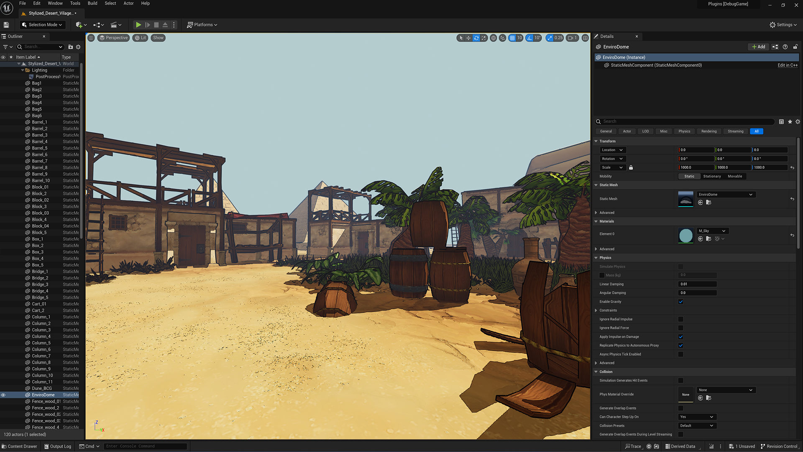The image size is (803, 452).
Task: Uncheck Enable Gravity
Action: click(x=680, y=302)
